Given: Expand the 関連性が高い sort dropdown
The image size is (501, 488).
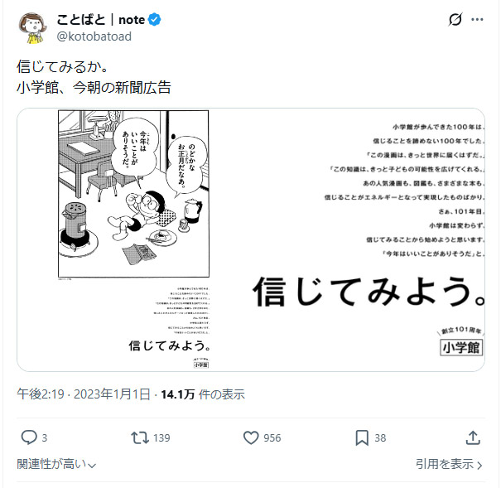Looking at the screenshot, I should tap(56, 464).
